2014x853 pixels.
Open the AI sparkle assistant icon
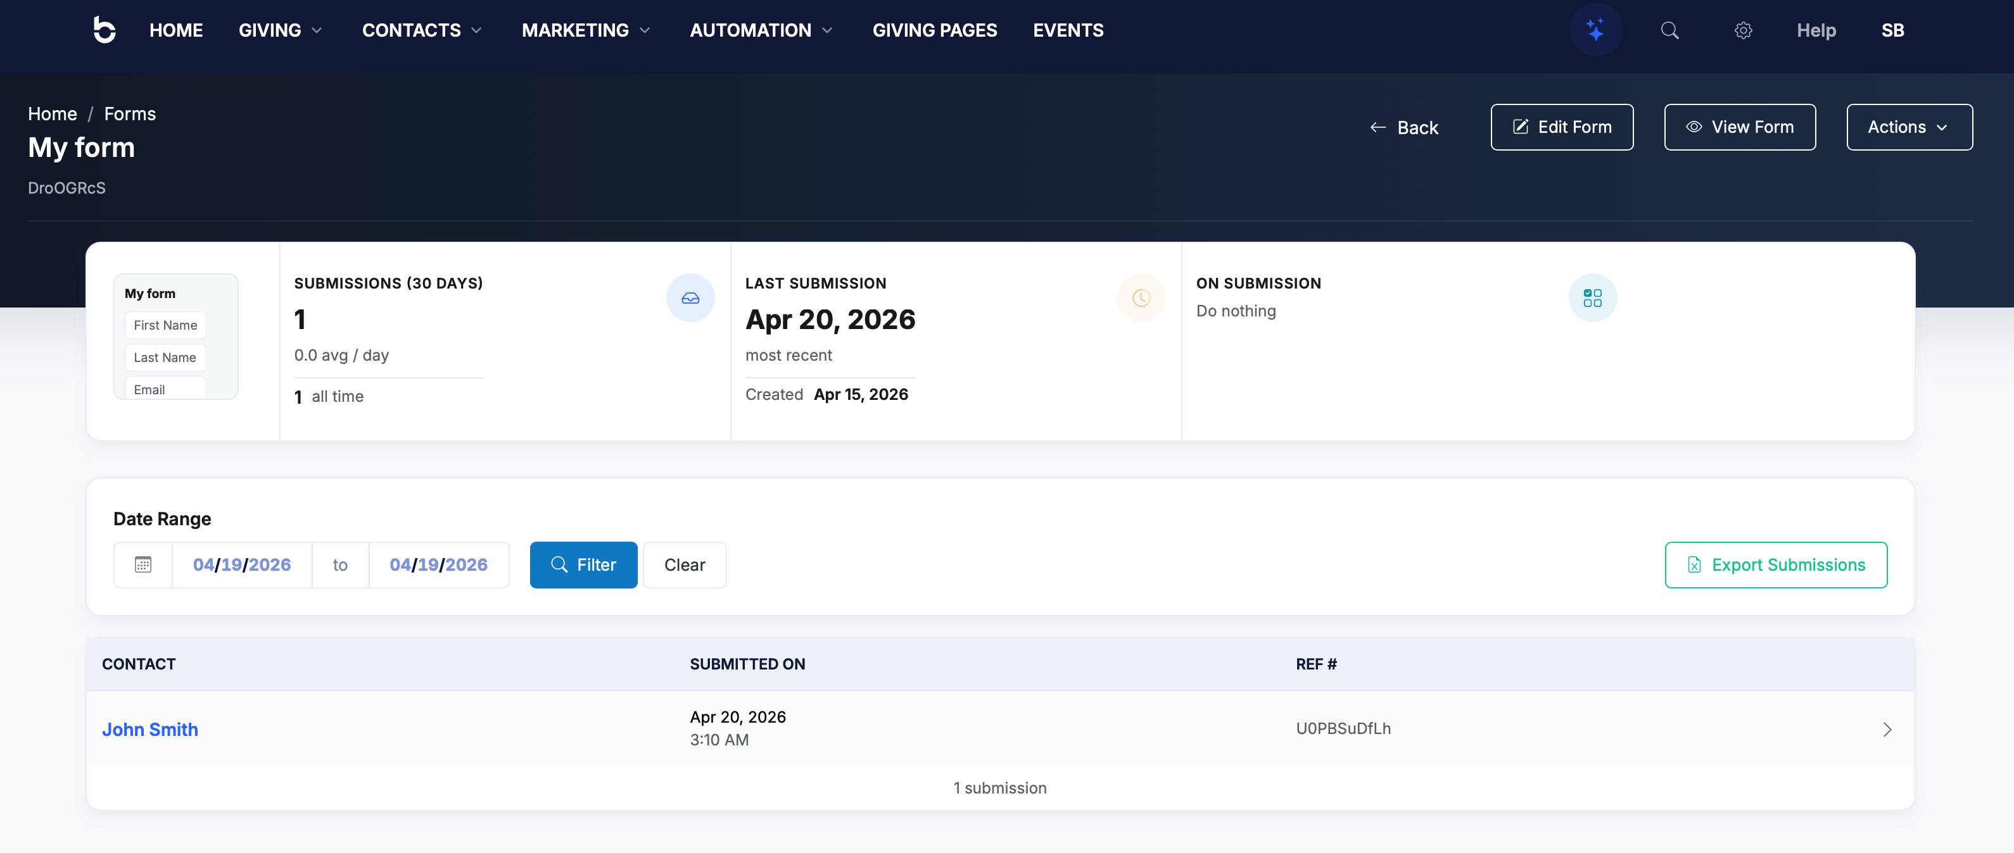click(1595, 30)
